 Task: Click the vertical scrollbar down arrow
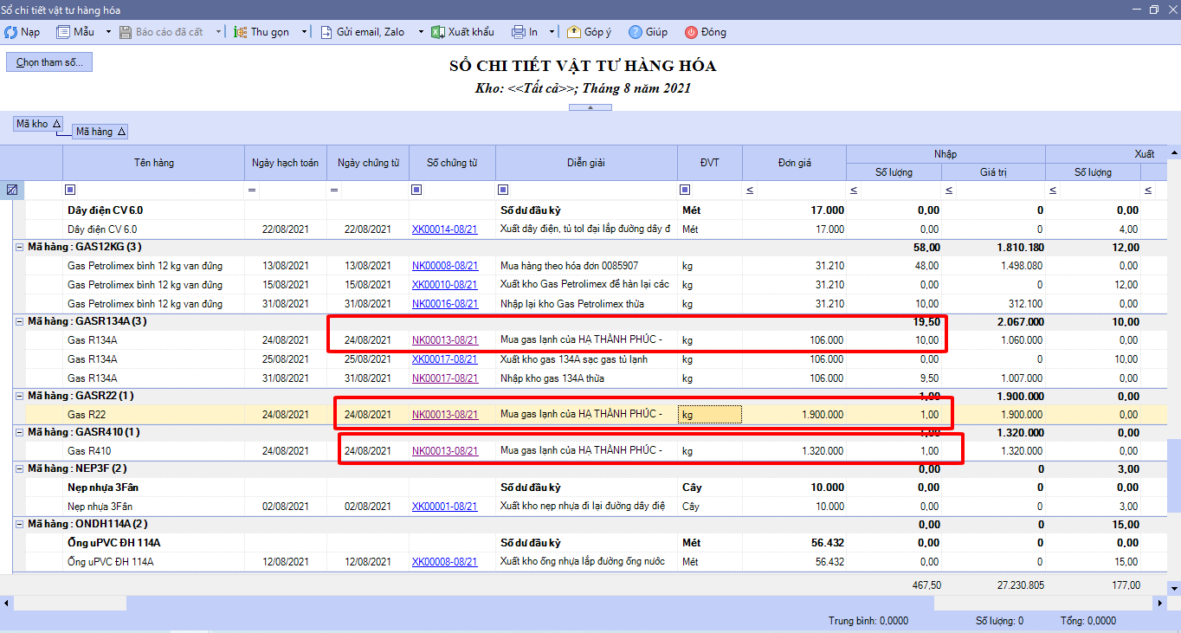(x=1174, y=588)
